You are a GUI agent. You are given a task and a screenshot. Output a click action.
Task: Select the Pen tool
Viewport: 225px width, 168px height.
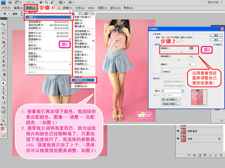3,88
